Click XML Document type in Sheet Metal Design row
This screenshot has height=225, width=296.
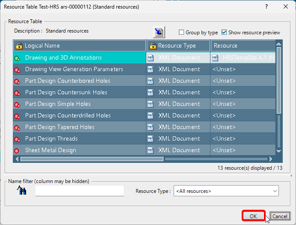click(x=179, y=150)
